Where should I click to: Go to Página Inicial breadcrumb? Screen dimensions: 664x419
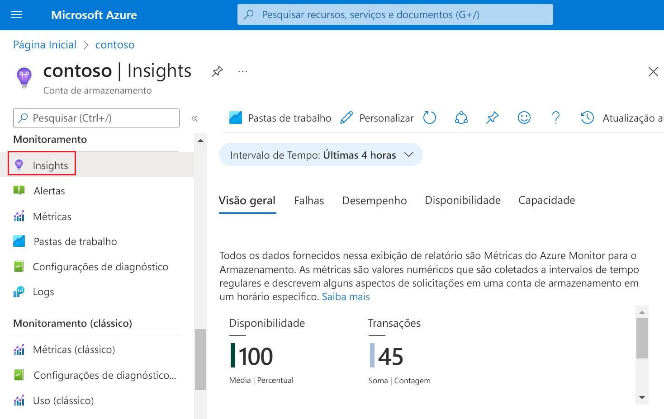click(45, 45)
